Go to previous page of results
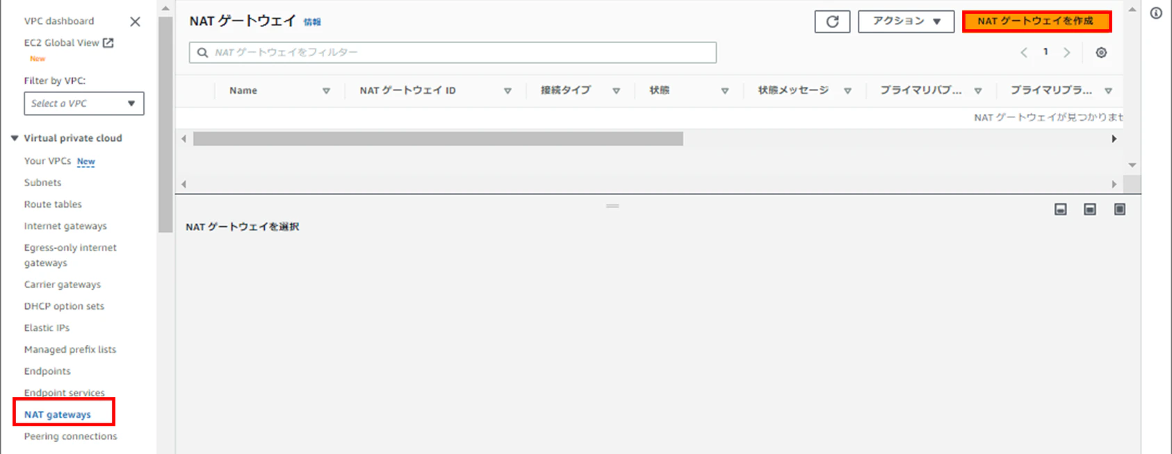1172x454 pixels. coord(1024,53)
